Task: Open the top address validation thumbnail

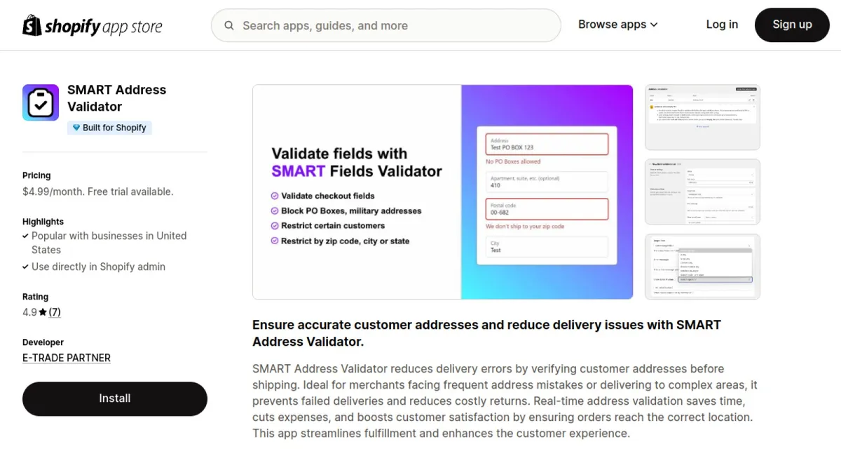Action: pos(702,117)
